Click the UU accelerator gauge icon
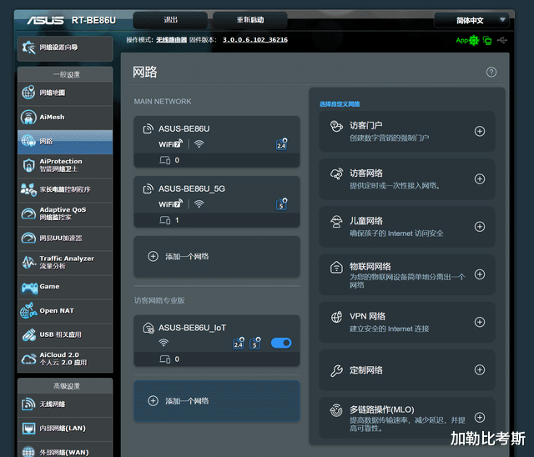 (x=28, y=238)
